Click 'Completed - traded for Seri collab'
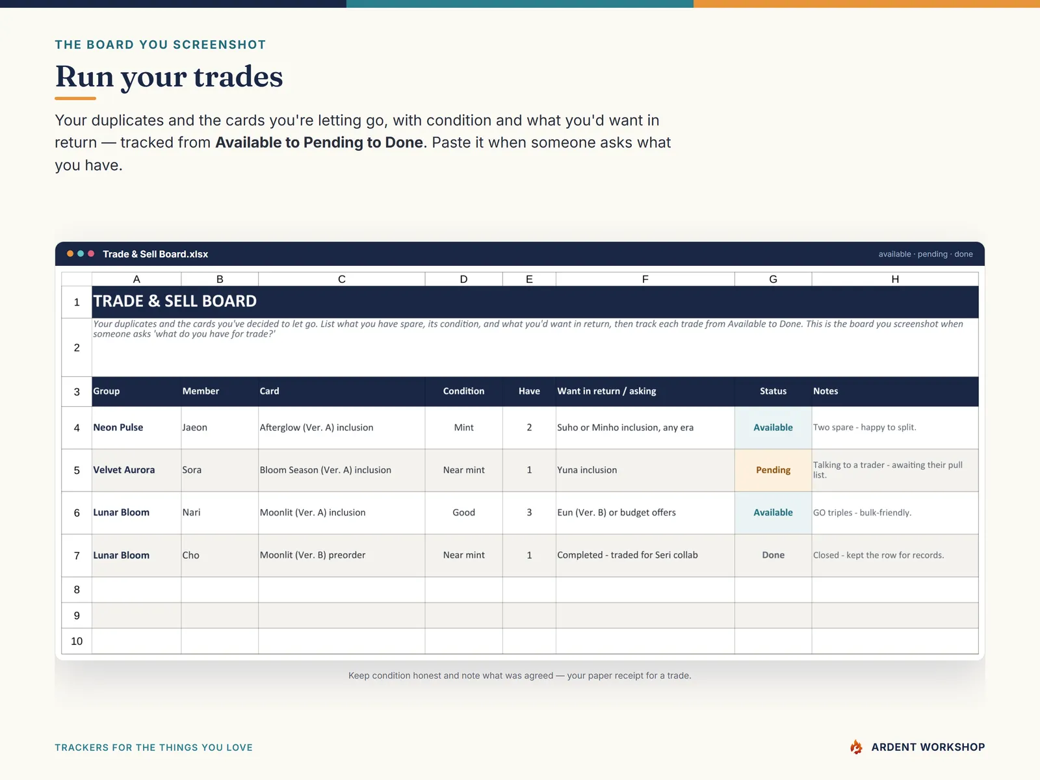 645,555
